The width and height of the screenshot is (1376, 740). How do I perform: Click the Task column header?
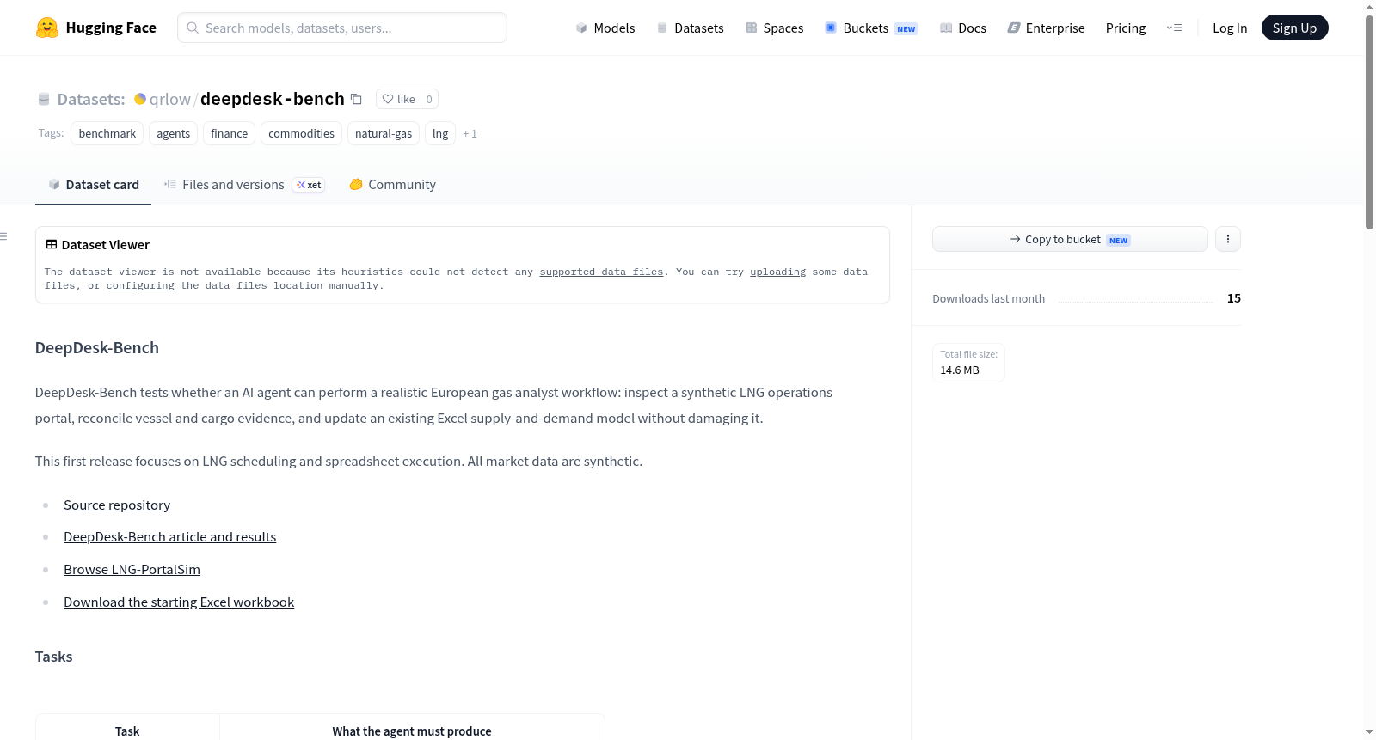coord(127,731)
